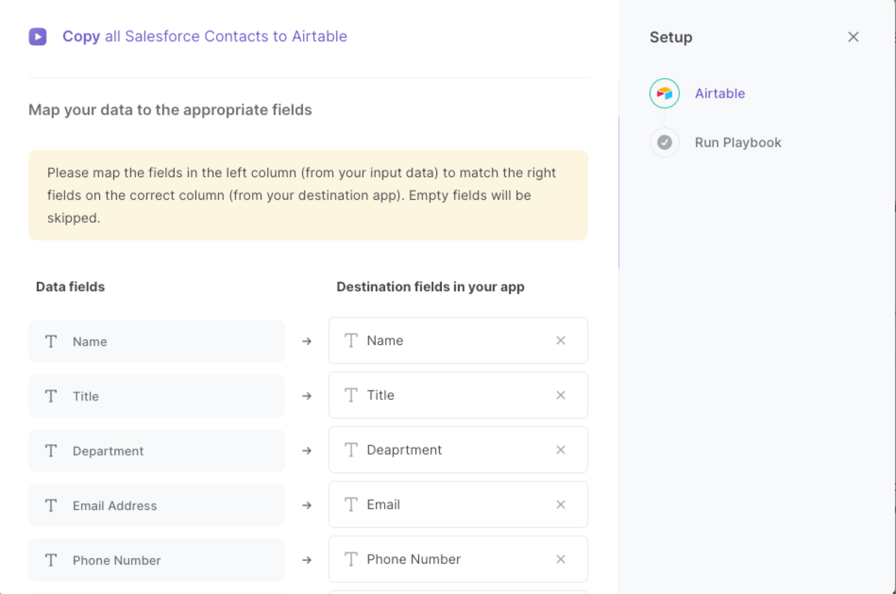Viewport: 896px width, 594px height.
Task: Click the T icon in Phone Number destination field
Action: tap(351, 559)
